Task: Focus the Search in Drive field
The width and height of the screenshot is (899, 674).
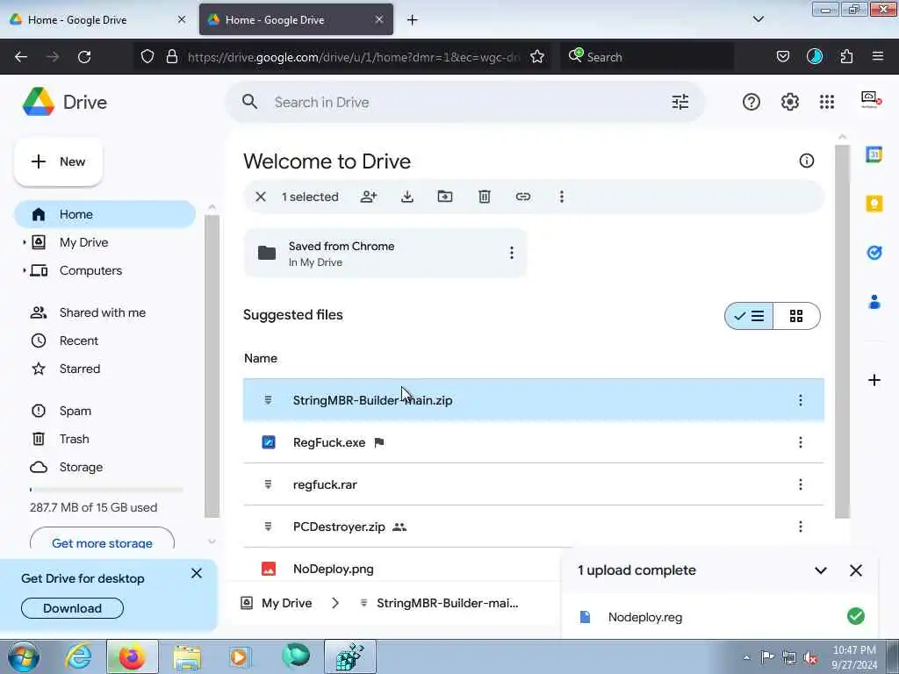Action: [x=464, y=102]
